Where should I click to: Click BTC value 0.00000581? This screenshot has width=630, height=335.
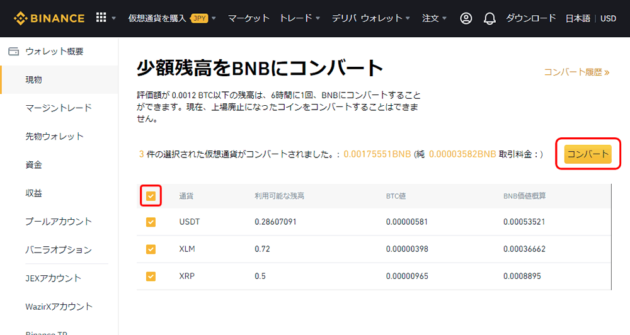tap(406, 222)
